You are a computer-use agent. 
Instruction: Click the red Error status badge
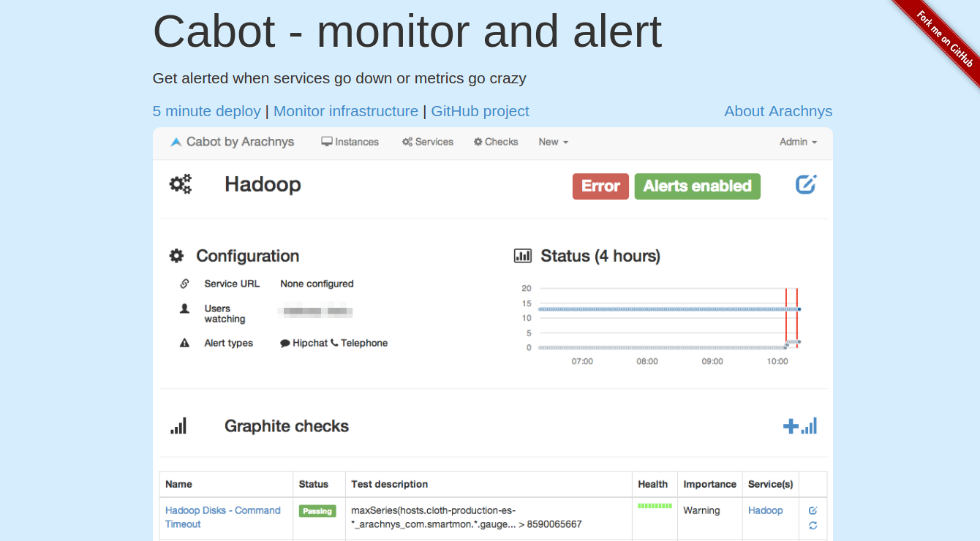[600, 186]
